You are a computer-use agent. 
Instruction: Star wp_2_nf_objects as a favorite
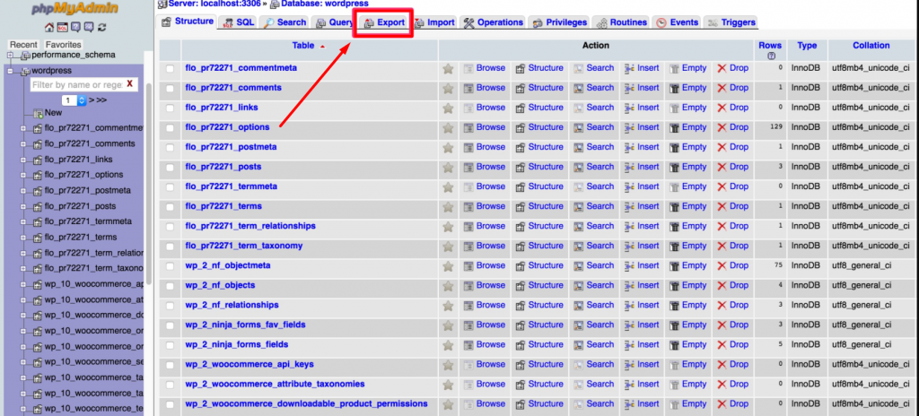[x=449, y=286]
